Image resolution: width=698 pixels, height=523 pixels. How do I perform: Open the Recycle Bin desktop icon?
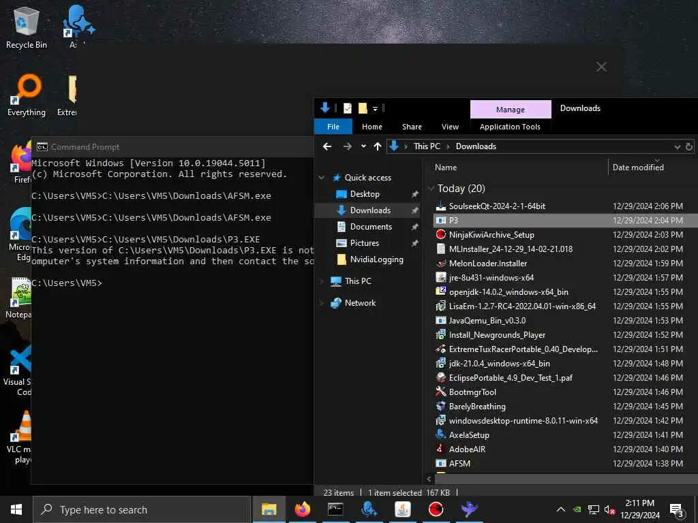[x=26, y=27]
